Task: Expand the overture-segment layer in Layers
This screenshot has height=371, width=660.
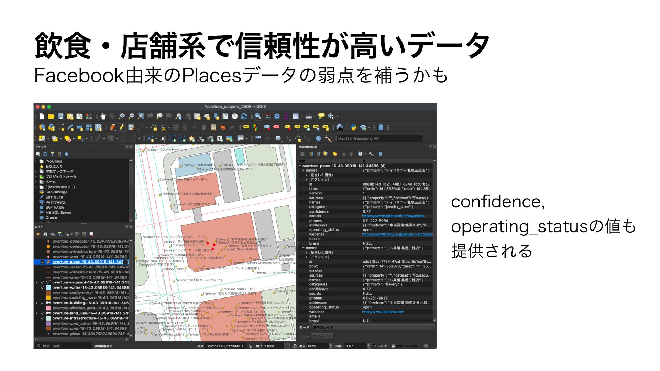Action: point(37,282)
